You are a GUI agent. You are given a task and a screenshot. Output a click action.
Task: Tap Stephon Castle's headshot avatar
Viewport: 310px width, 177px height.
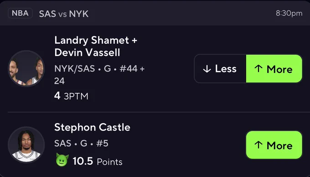26,145
